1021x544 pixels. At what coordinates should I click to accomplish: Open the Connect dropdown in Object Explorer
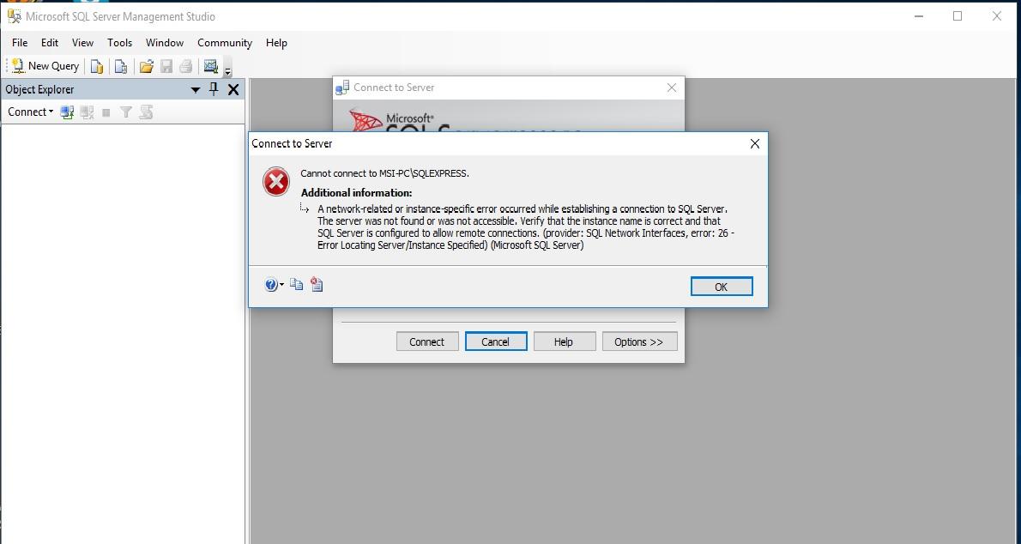click(x=30, y=112)
